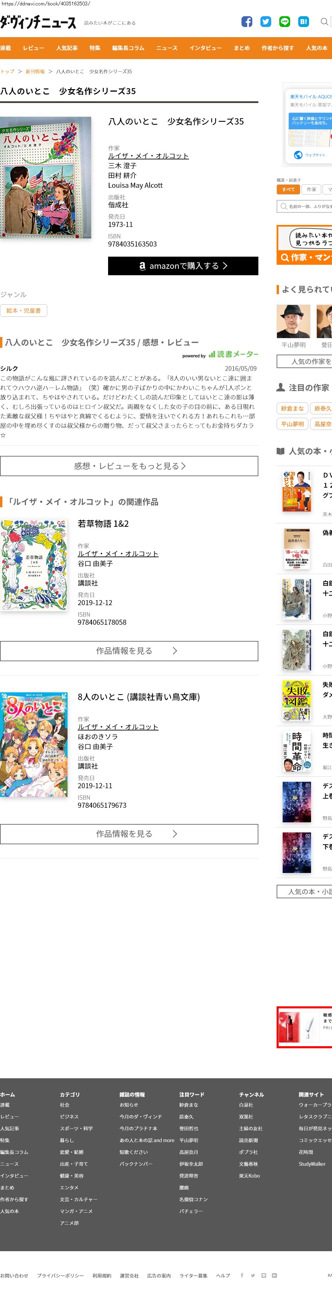Click the author name search field
Screen dimensions: 332x1289
tap(304, 206)
